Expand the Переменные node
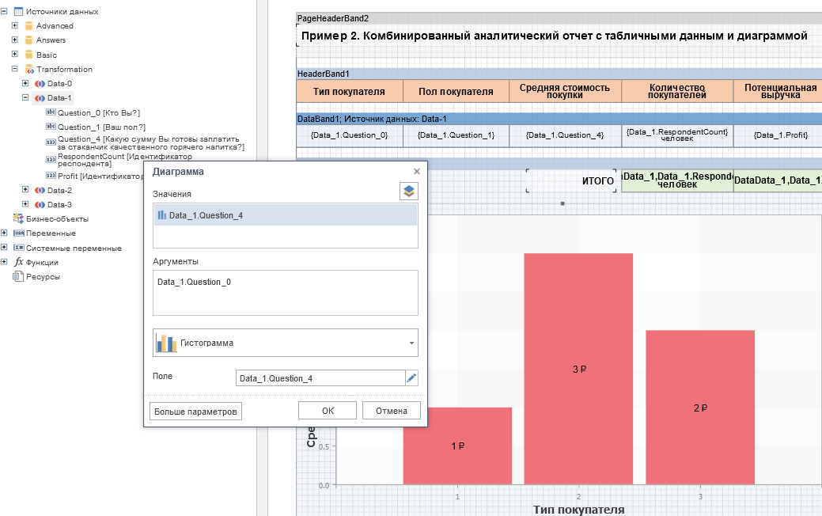The width and height of the screenshot is (822, 516). coord(5,233)
